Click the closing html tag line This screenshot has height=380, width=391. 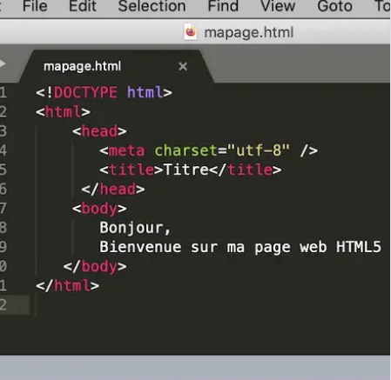pos(67,286)
